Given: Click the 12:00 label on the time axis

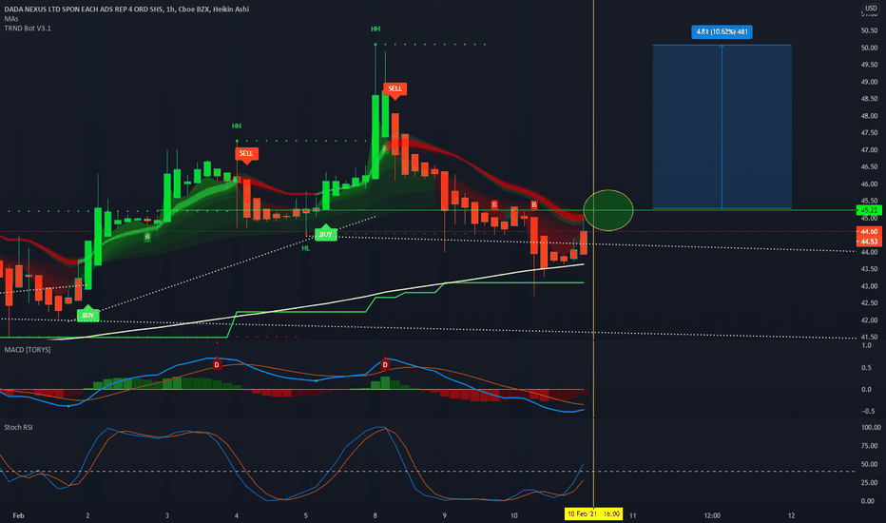Looking at the screenshot, I should [712, 515].
